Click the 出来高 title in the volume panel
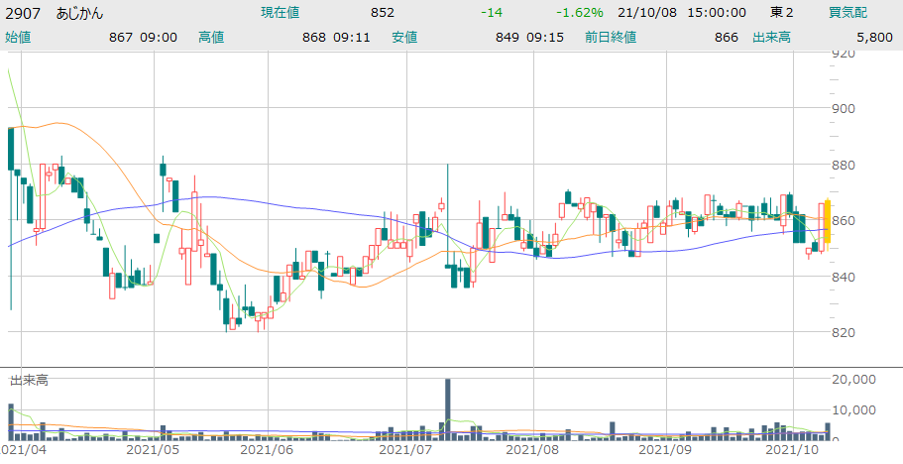This screenshot has width=903, height=464. [x=29, y=381]
